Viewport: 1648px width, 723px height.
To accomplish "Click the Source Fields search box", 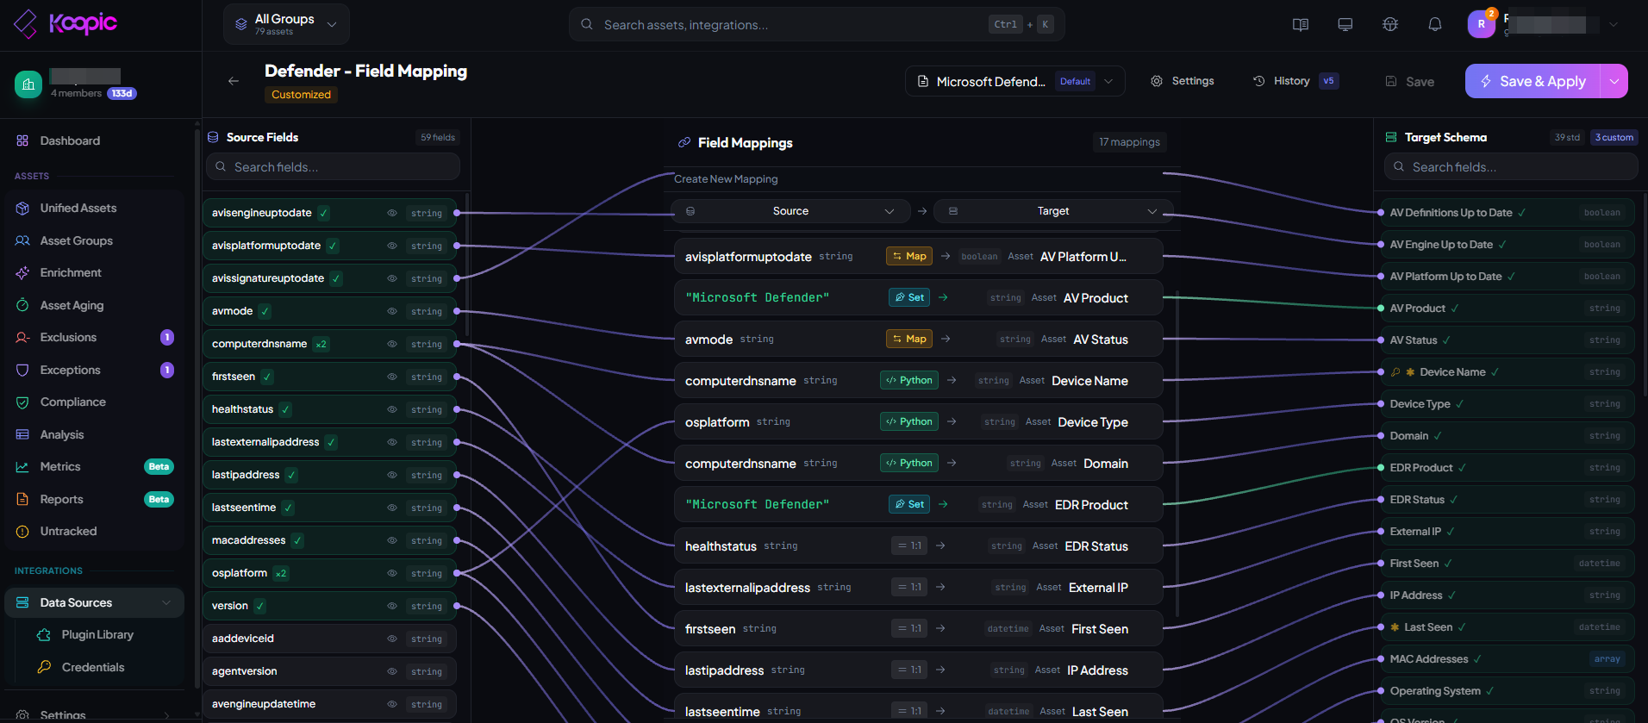I will [333, 166].
